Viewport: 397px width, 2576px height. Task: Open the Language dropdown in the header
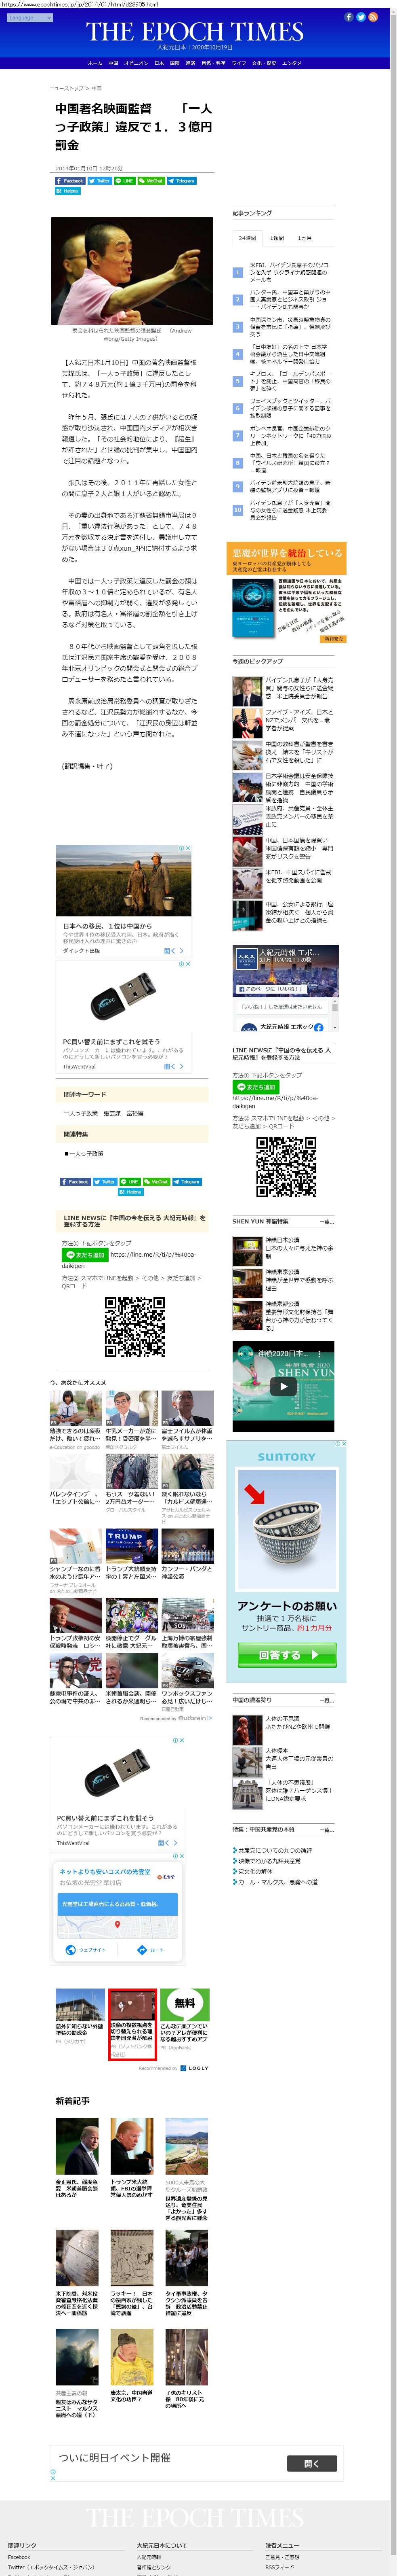point(29,18)
